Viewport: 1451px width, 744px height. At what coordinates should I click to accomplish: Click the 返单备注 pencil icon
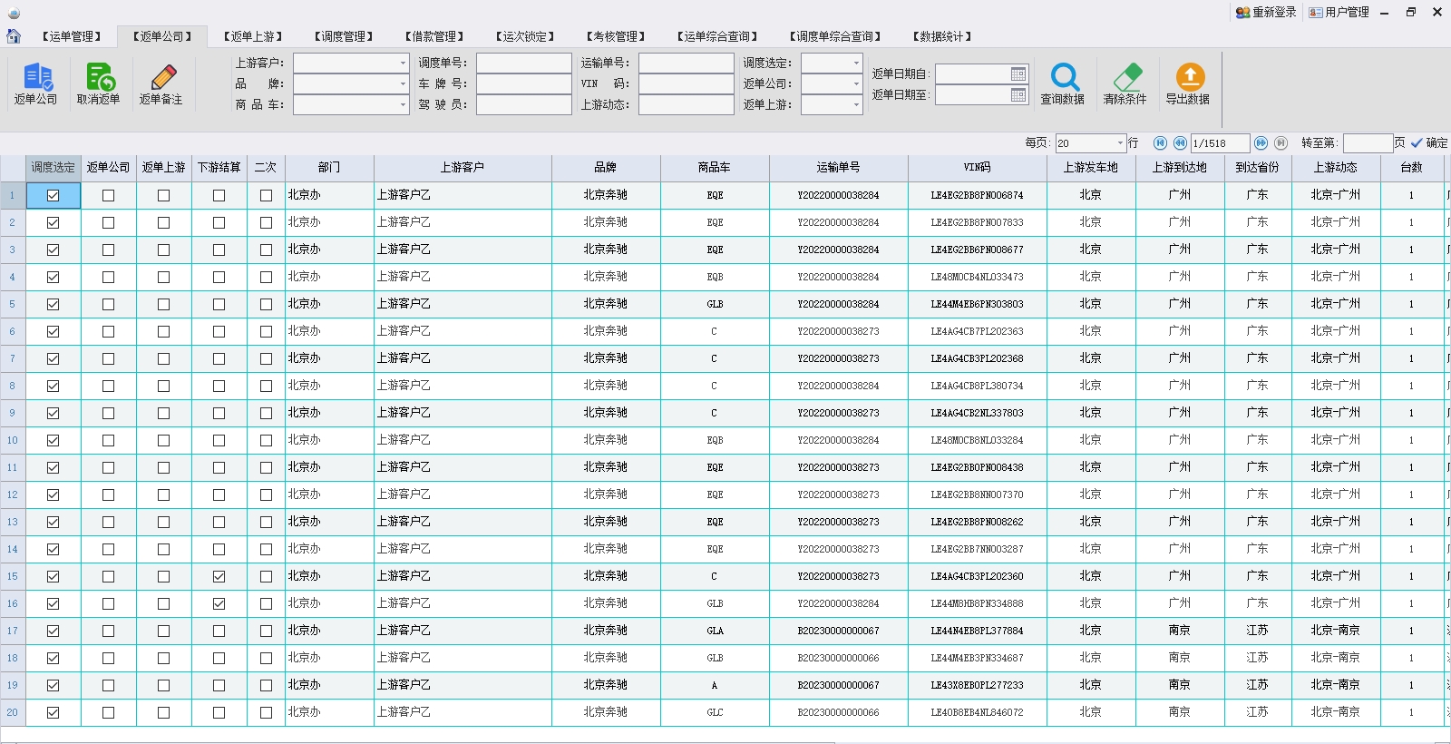coord(161,83)
